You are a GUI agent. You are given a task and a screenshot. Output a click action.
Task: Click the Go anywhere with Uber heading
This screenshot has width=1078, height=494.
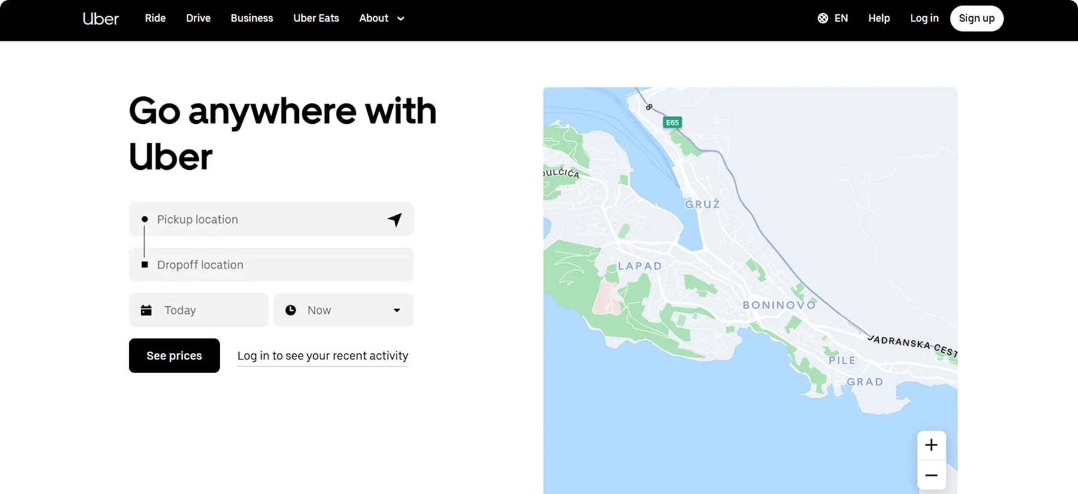283,133
